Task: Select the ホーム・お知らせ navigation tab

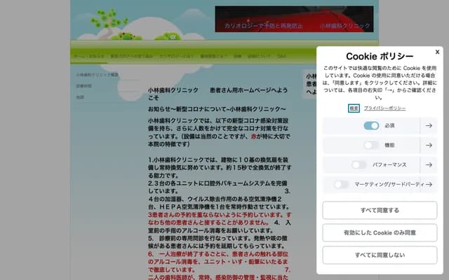Action: [x=89, y=56]
